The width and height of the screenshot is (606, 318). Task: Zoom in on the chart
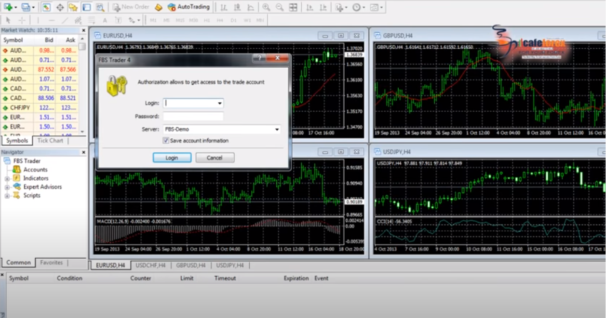coord(266,7)
